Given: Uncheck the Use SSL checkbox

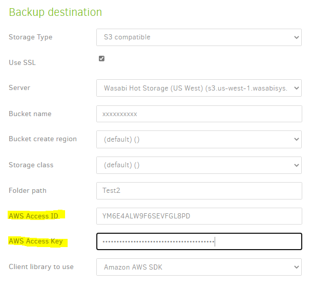Looking at the screenshot, I should (x=101, y=59).
